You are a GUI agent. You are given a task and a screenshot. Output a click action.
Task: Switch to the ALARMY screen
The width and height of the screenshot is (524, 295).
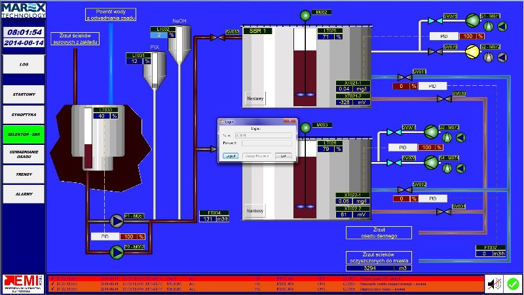[23, 194]
